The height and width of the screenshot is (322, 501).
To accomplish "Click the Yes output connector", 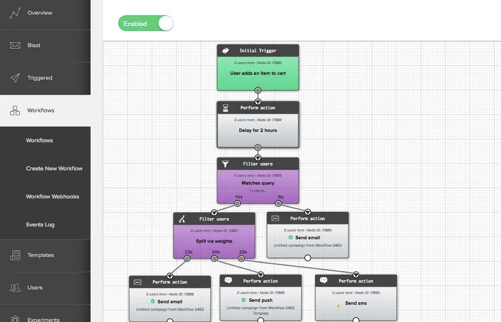I will coord(237,204).
